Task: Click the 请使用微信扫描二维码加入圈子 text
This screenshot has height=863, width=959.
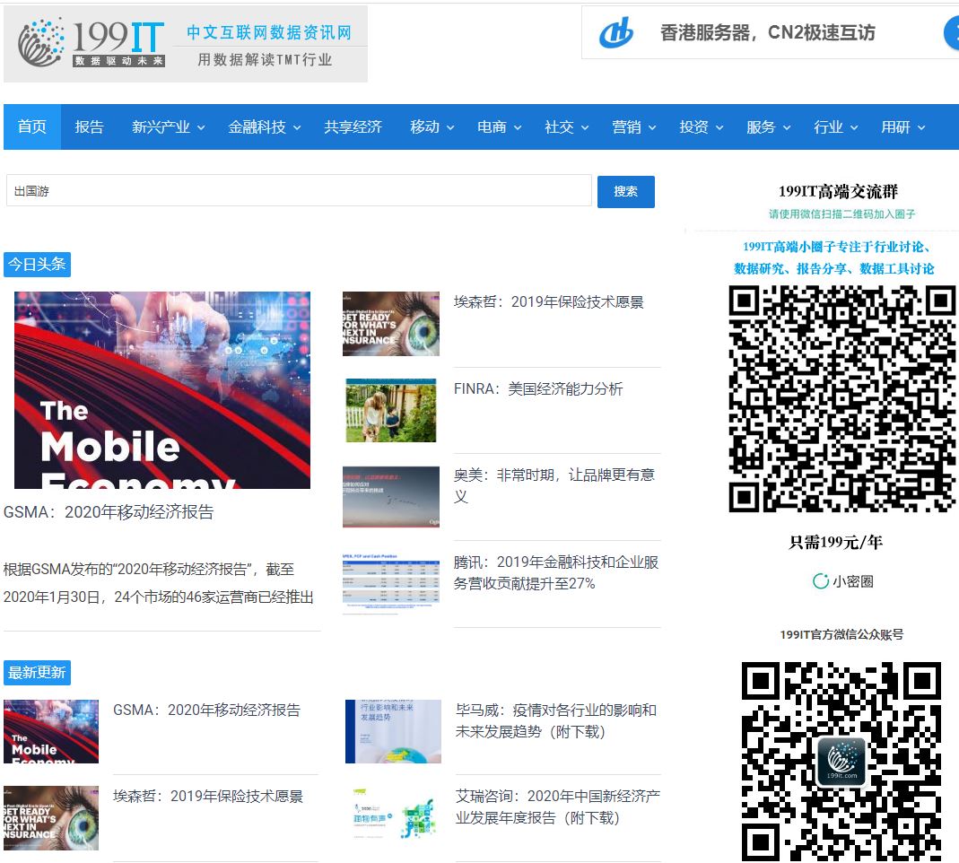Action: (841, 214)
